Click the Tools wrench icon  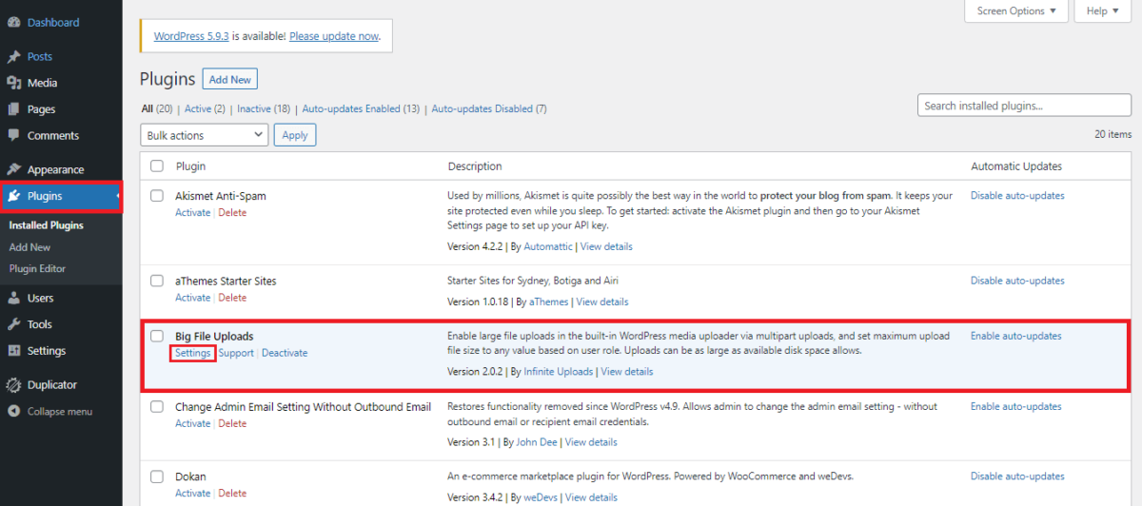pyautogui.click(x=14, y=324)
